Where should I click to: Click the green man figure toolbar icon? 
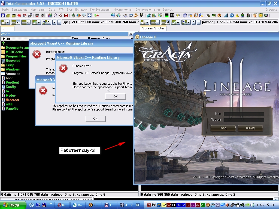242,16
